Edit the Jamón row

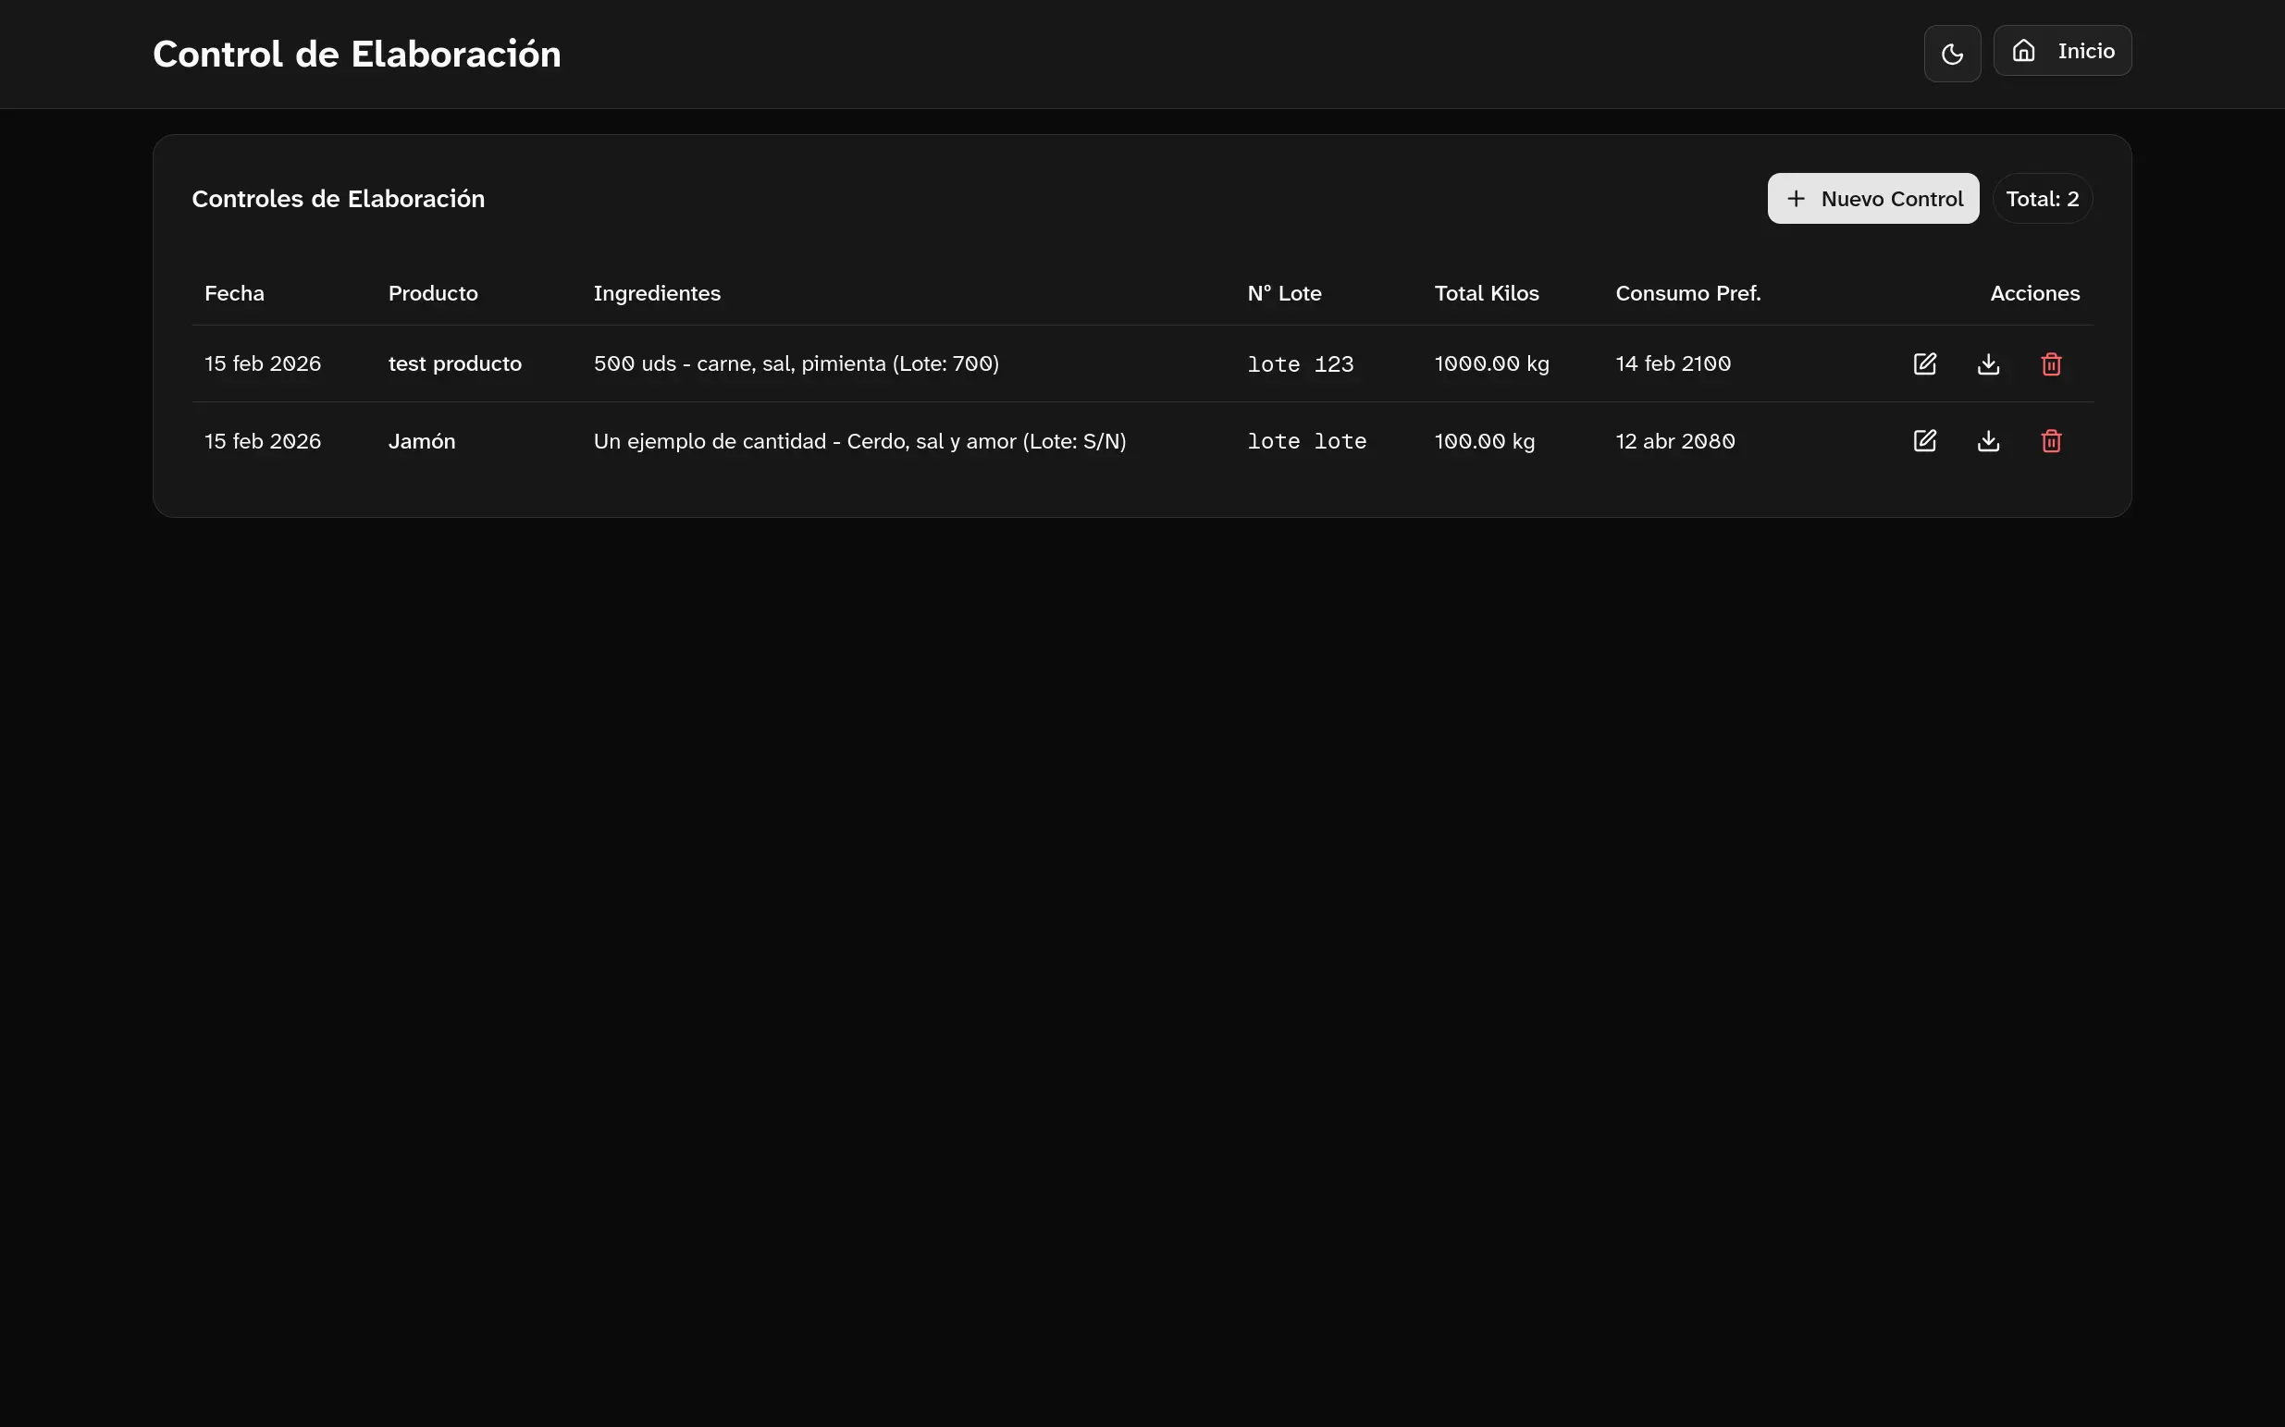click(x=1924, y=441)
